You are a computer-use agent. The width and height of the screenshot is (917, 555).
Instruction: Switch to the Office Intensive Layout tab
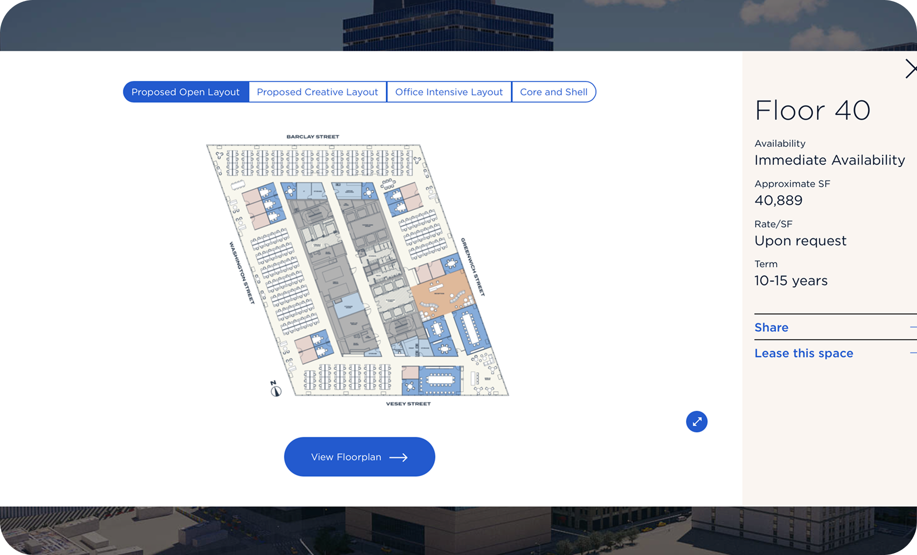click(448, 92)
